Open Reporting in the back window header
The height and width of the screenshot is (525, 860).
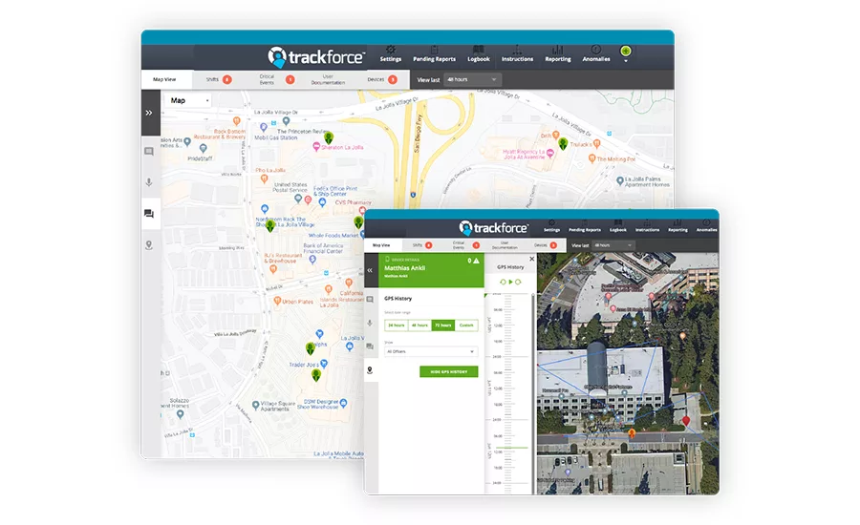pyautogui.click(x=558, y=54)
